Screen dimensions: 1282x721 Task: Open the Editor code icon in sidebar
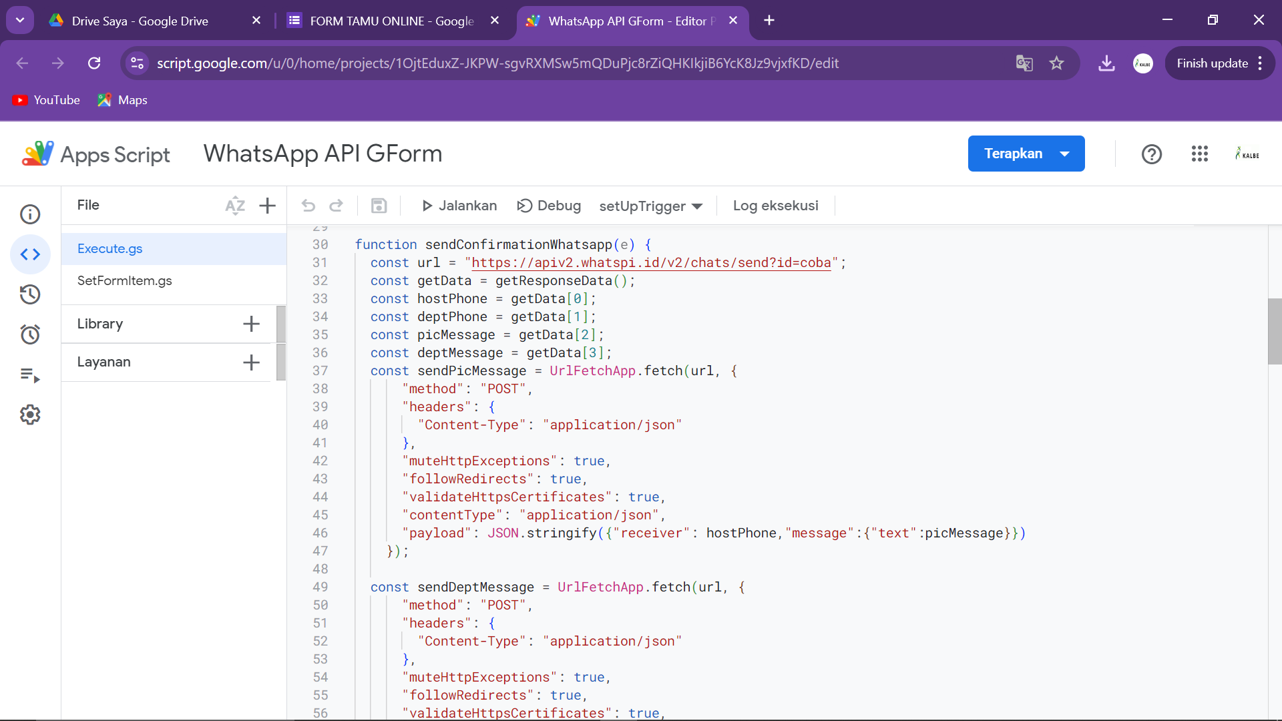[x=30, y=254]
